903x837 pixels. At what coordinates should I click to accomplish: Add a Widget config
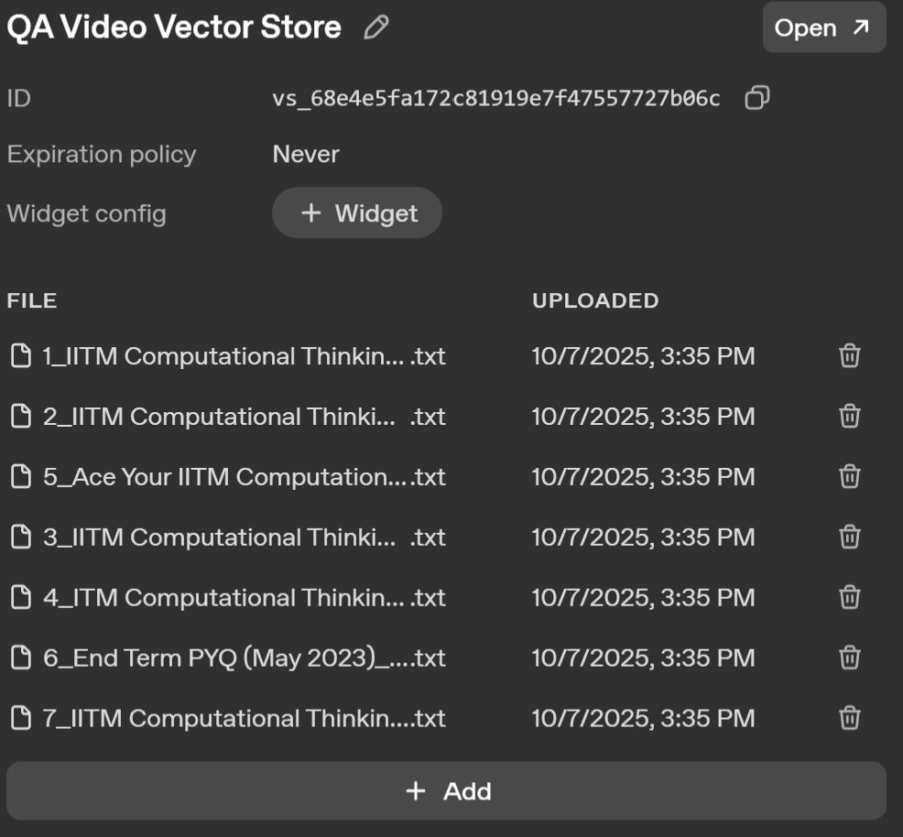(x=357, y=213)
